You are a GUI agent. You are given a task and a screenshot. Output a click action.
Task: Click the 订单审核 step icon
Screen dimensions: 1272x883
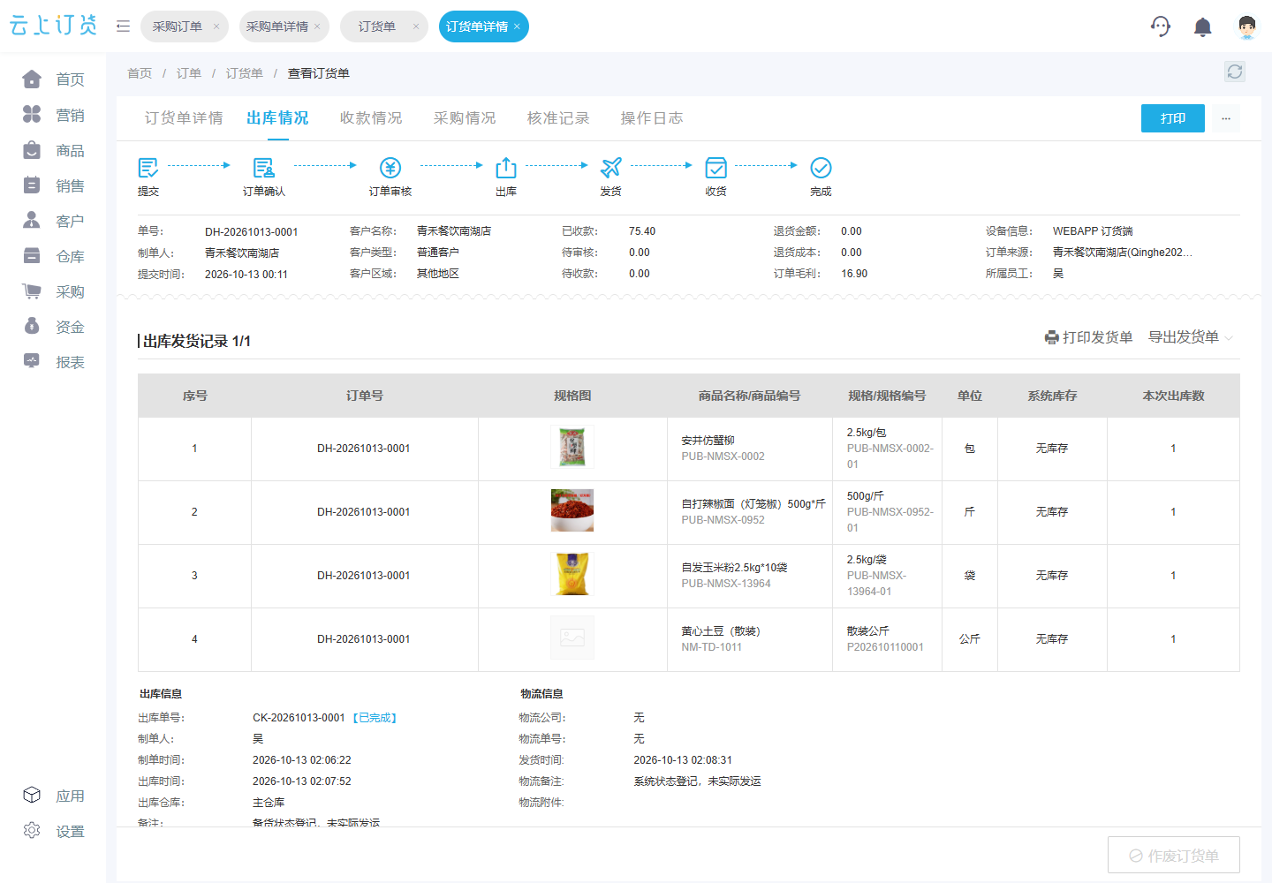coord(390,167)
